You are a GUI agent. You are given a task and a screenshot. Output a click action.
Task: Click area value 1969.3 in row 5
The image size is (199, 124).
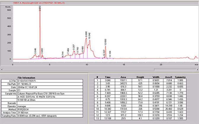tap(123, 93)
